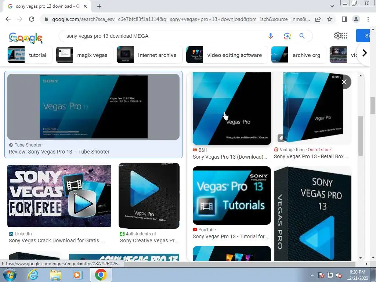Open Vintage King retail box image

(312, 108)
